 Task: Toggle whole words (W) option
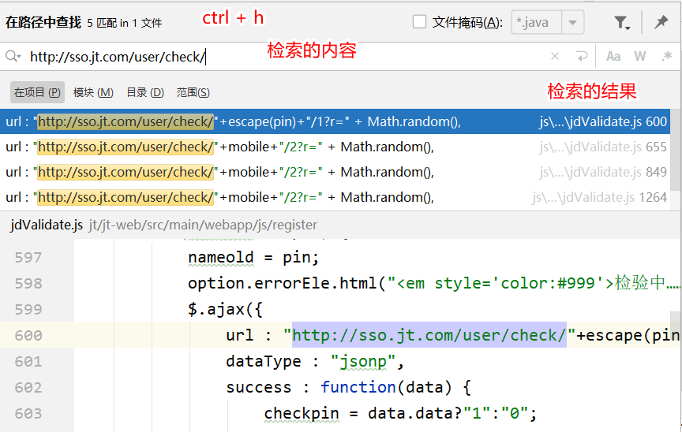(640, 56)
